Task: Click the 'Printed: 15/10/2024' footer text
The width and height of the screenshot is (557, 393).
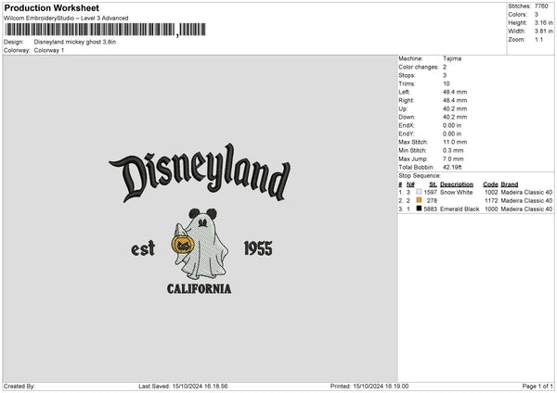Action: point(369,387)
